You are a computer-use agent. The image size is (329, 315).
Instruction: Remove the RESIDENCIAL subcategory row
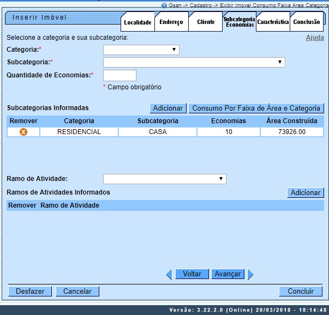coord(23,132)
